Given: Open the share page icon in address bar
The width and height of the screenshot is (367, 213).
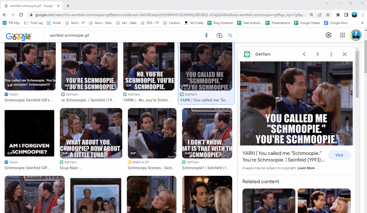Looking at the screenshot, I should pos(320,15).
